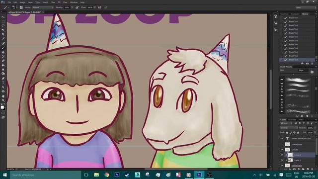Select the Lasso tool
Screen dimensions: 318x179
(x=3, y=25)
